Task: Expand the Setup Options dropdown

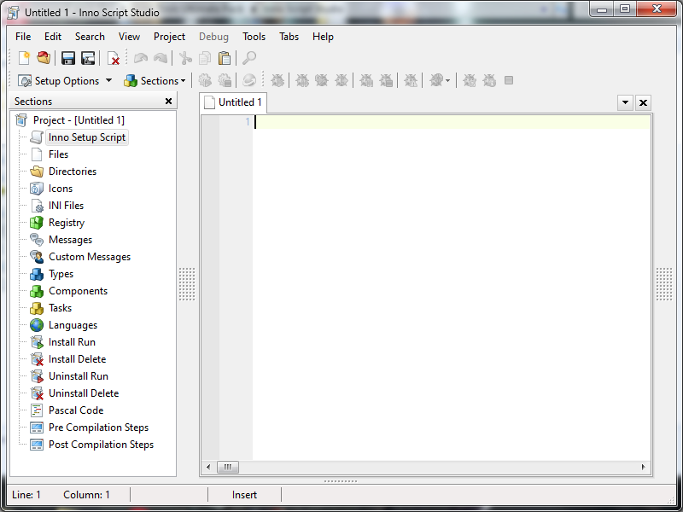Action: pyautogui.click(x=65, y=80)
